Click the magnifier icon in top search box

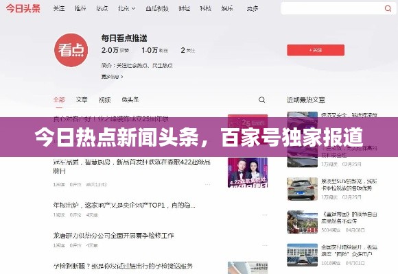[388, 8]
